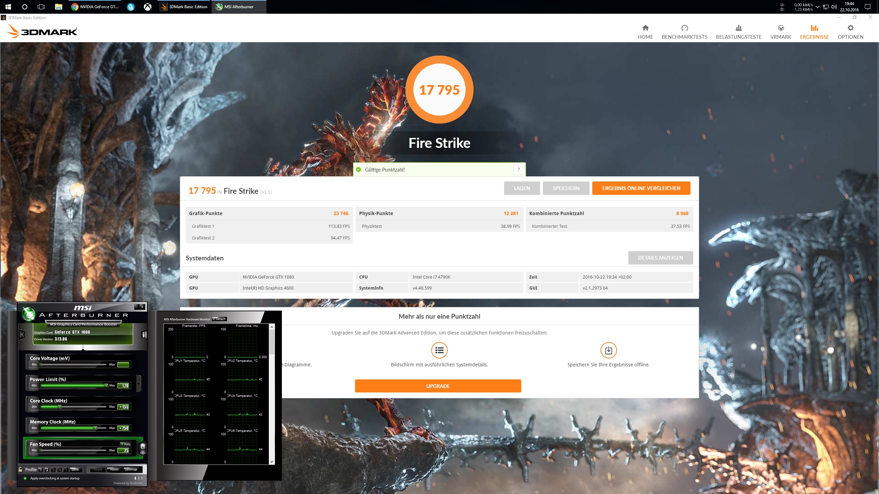Click the orange Upgrade button
Viewport: 879px width, 494px height.
[438, 386]
